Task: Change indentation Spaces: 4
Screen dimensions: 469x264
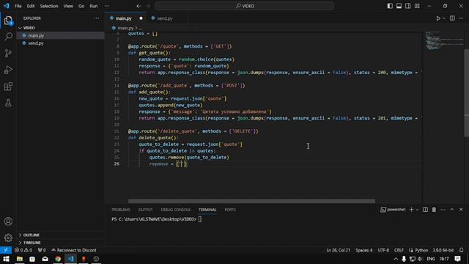Action: click(x=364, y=250)
